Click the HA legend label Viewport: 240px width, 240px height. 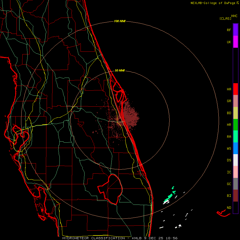coord(229,89)
